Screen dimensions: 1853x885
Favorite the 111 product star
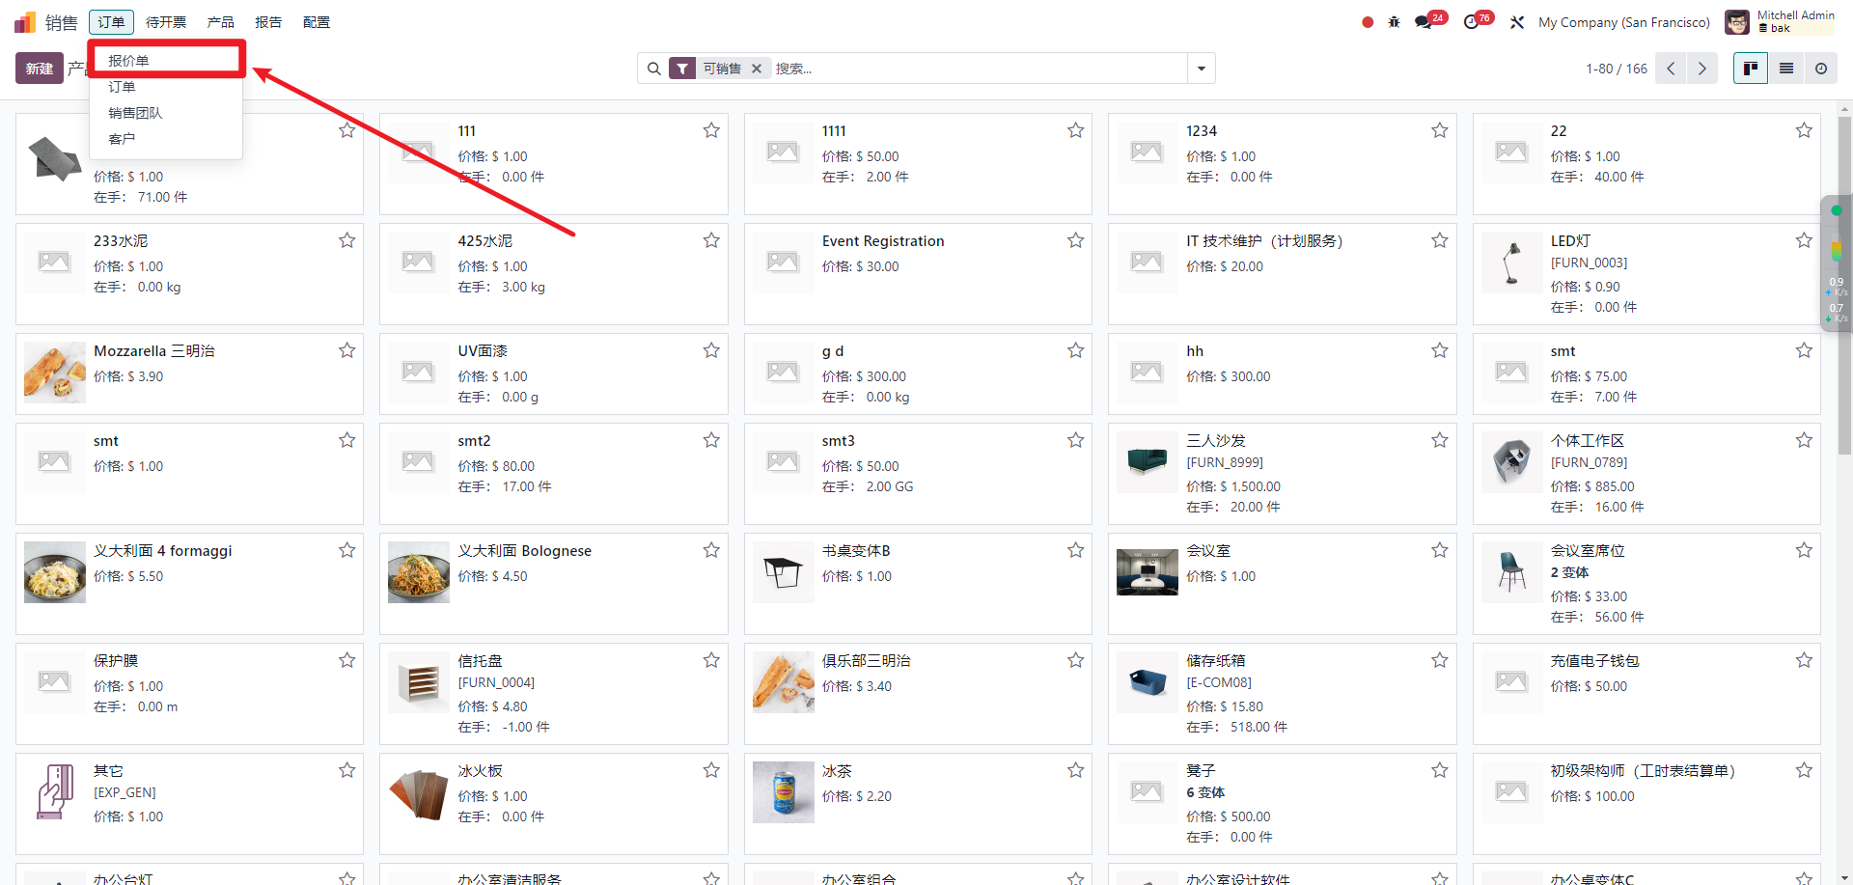coord(711,130)
